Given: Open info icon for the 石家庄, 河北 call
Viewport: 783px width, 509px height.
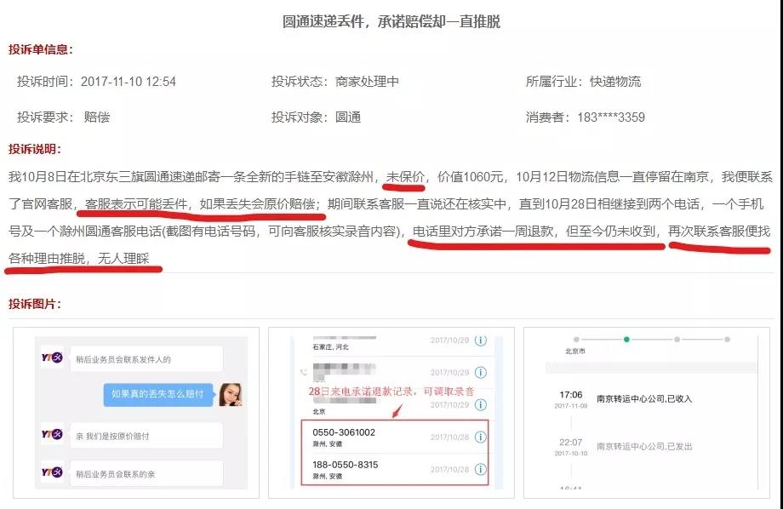Looking at the screenshot, I should tap(480, 340).
